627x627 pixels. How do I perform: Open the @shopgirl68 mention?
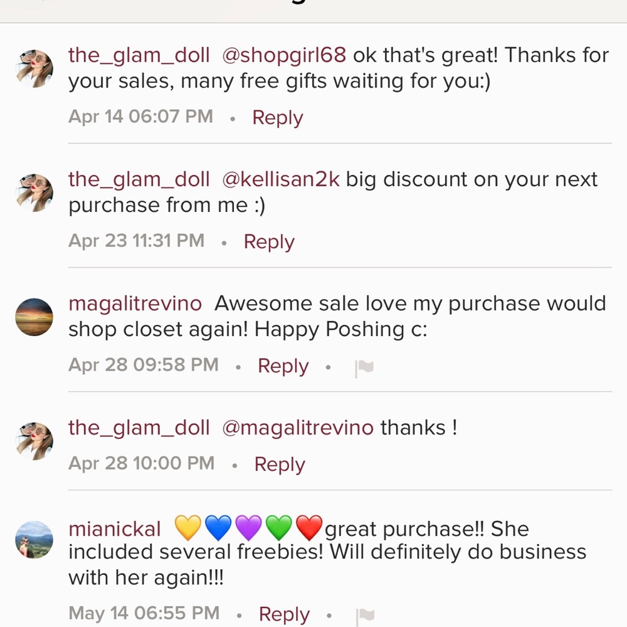[x=284, y=55]
